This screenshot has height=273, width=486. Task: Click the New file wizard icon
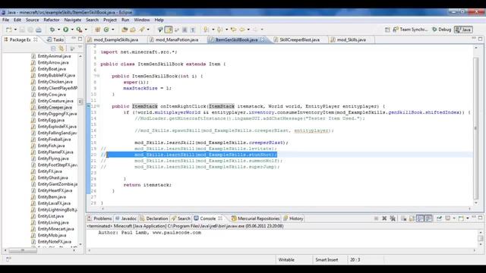click(x=8, y=30)
